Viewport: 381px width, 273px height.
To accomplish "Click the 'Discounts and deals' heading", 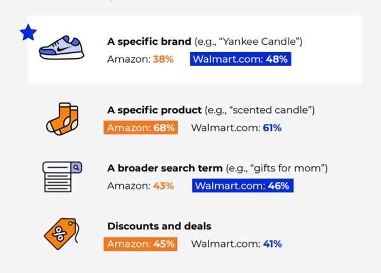I will tap(159, 226).
